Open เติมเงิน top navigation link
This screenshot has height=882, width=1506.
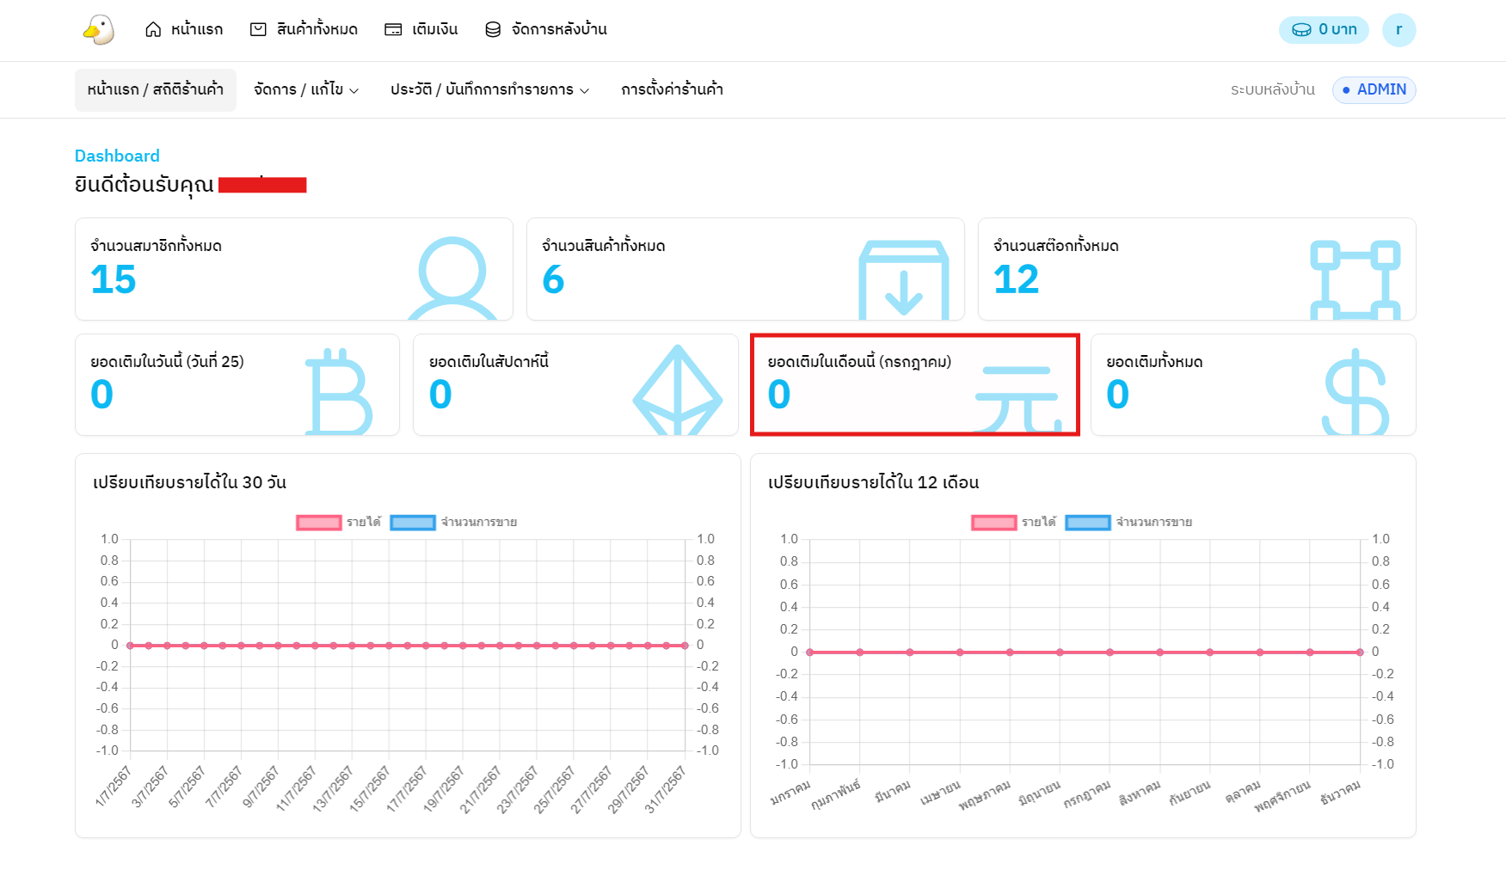tap(421, 29)
